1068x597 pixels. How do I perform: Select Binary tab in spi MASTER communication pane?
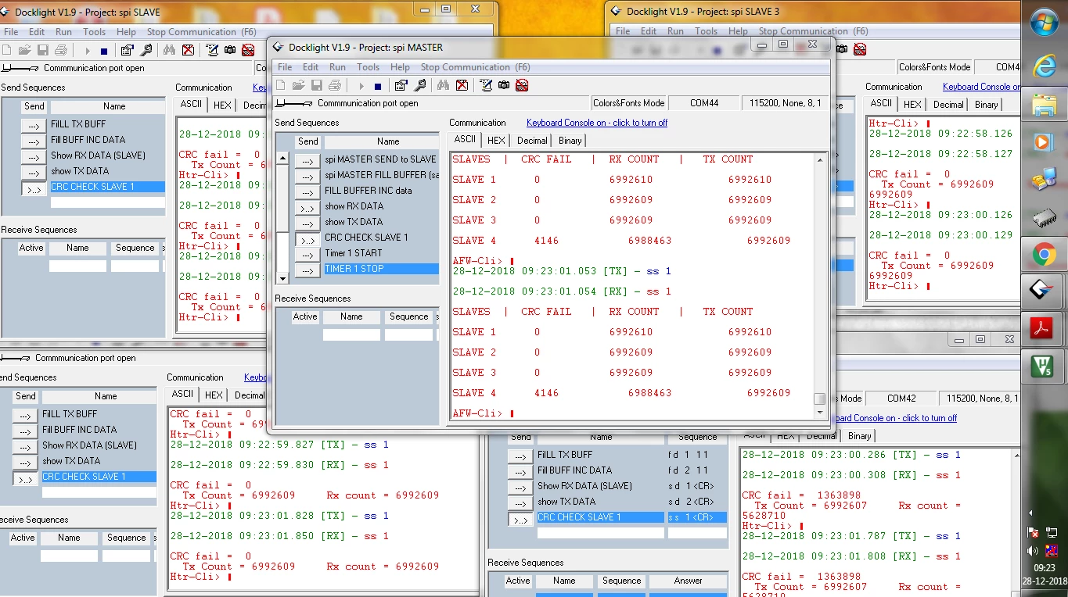570,141
